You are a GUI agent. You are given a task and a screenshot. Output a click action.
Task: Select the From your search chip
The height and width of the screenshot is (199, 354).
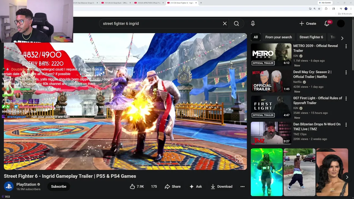coord(278,37)
